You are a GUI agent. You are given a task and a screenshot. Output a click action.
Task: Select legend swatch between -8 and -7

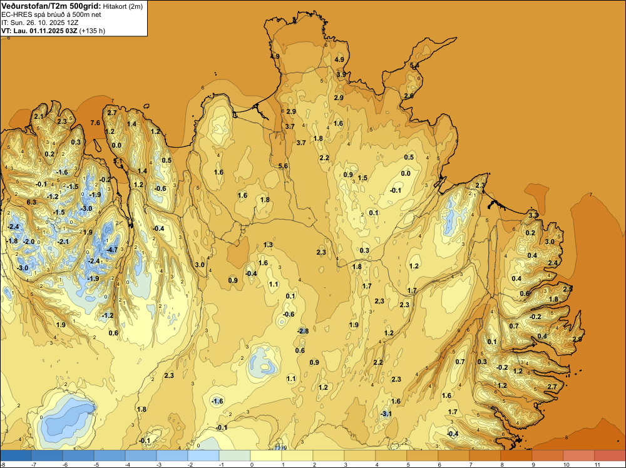coord(16,455)
